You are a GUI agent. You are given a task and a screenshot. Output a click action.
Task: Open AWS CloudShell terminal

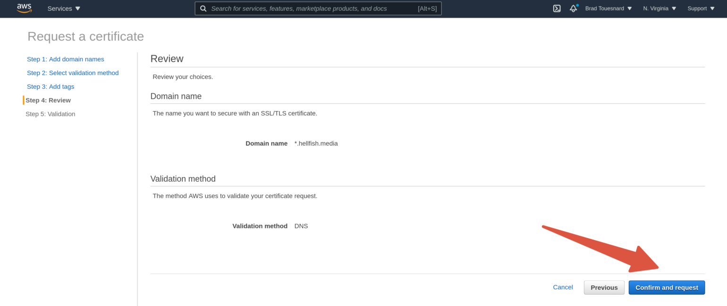(557, 8)
